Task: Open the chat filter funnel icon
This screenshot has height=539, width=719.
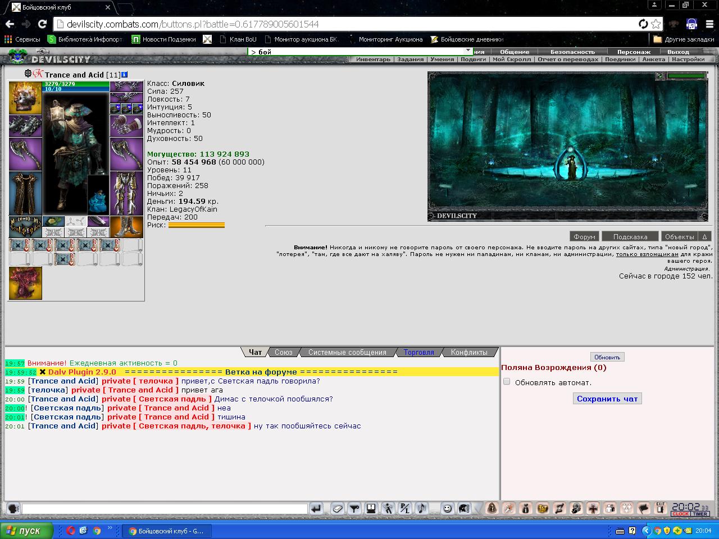Action: point(354,509)
